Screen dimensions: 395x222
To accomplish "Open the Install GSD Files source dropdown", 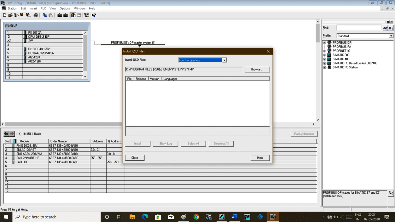I will tap(224, 60).
